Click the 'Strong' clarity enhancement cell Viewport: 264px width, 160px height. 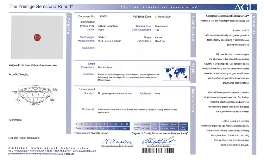click(x=174, y=124)
